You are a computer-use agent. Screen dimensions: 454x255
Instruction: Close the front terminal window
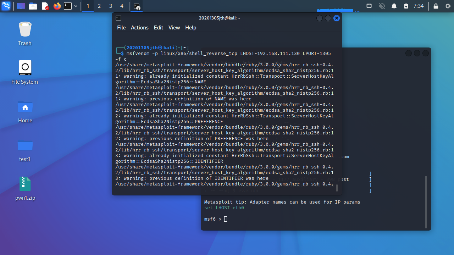tap(337, 18)
